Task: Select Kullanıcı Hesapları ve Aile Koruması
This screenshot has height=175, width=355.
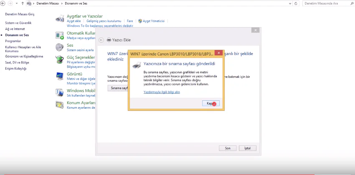Action: pos(23,49)
